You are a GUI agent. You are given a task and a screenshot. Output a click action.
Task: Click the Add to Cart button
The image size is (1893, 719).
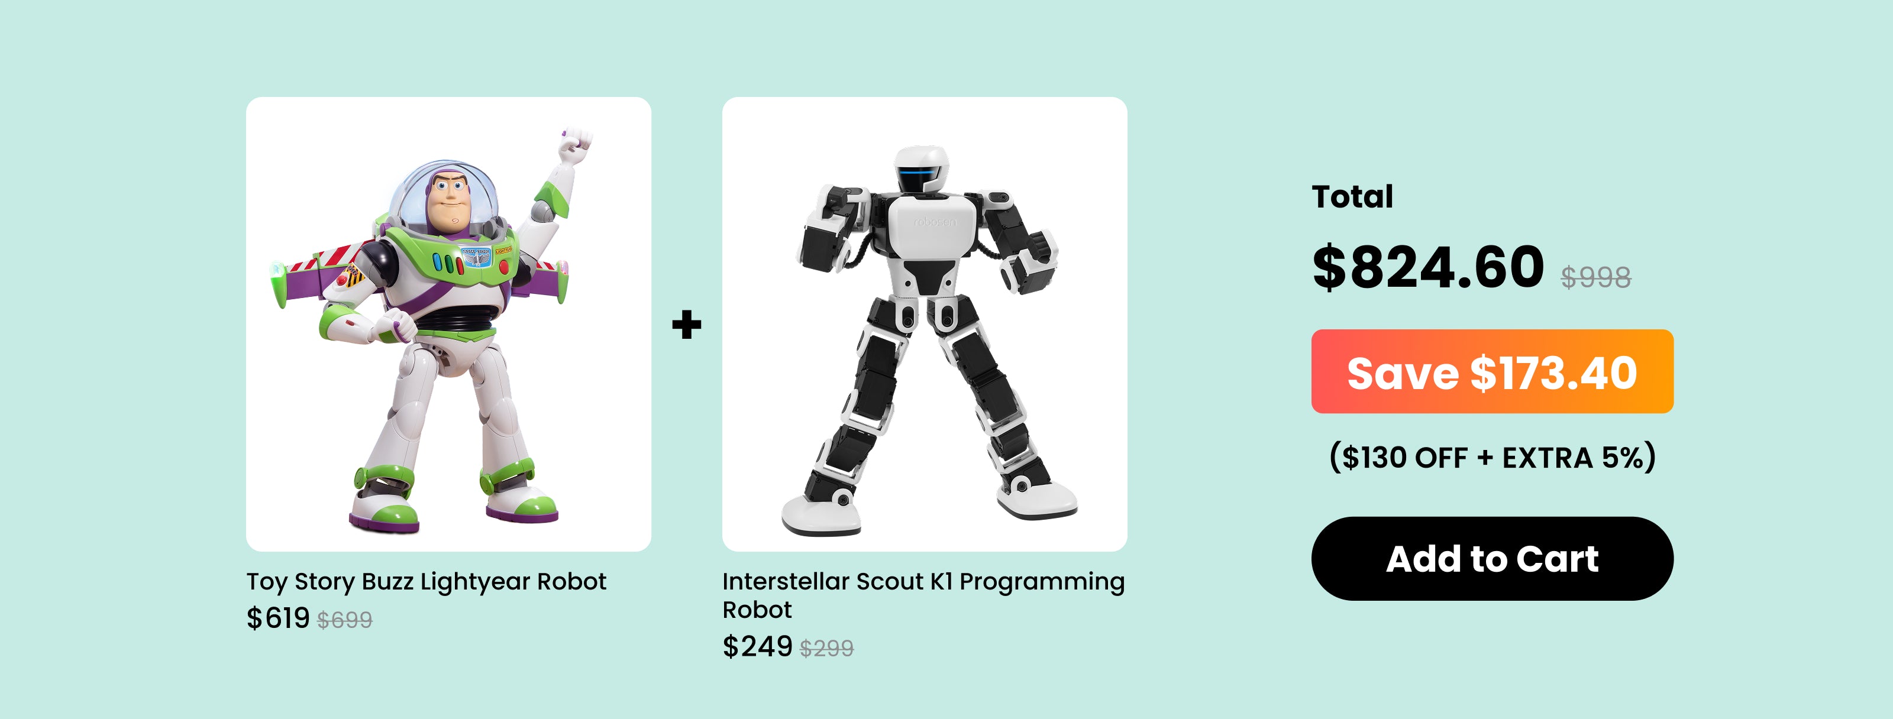(x=1492, y=558)
